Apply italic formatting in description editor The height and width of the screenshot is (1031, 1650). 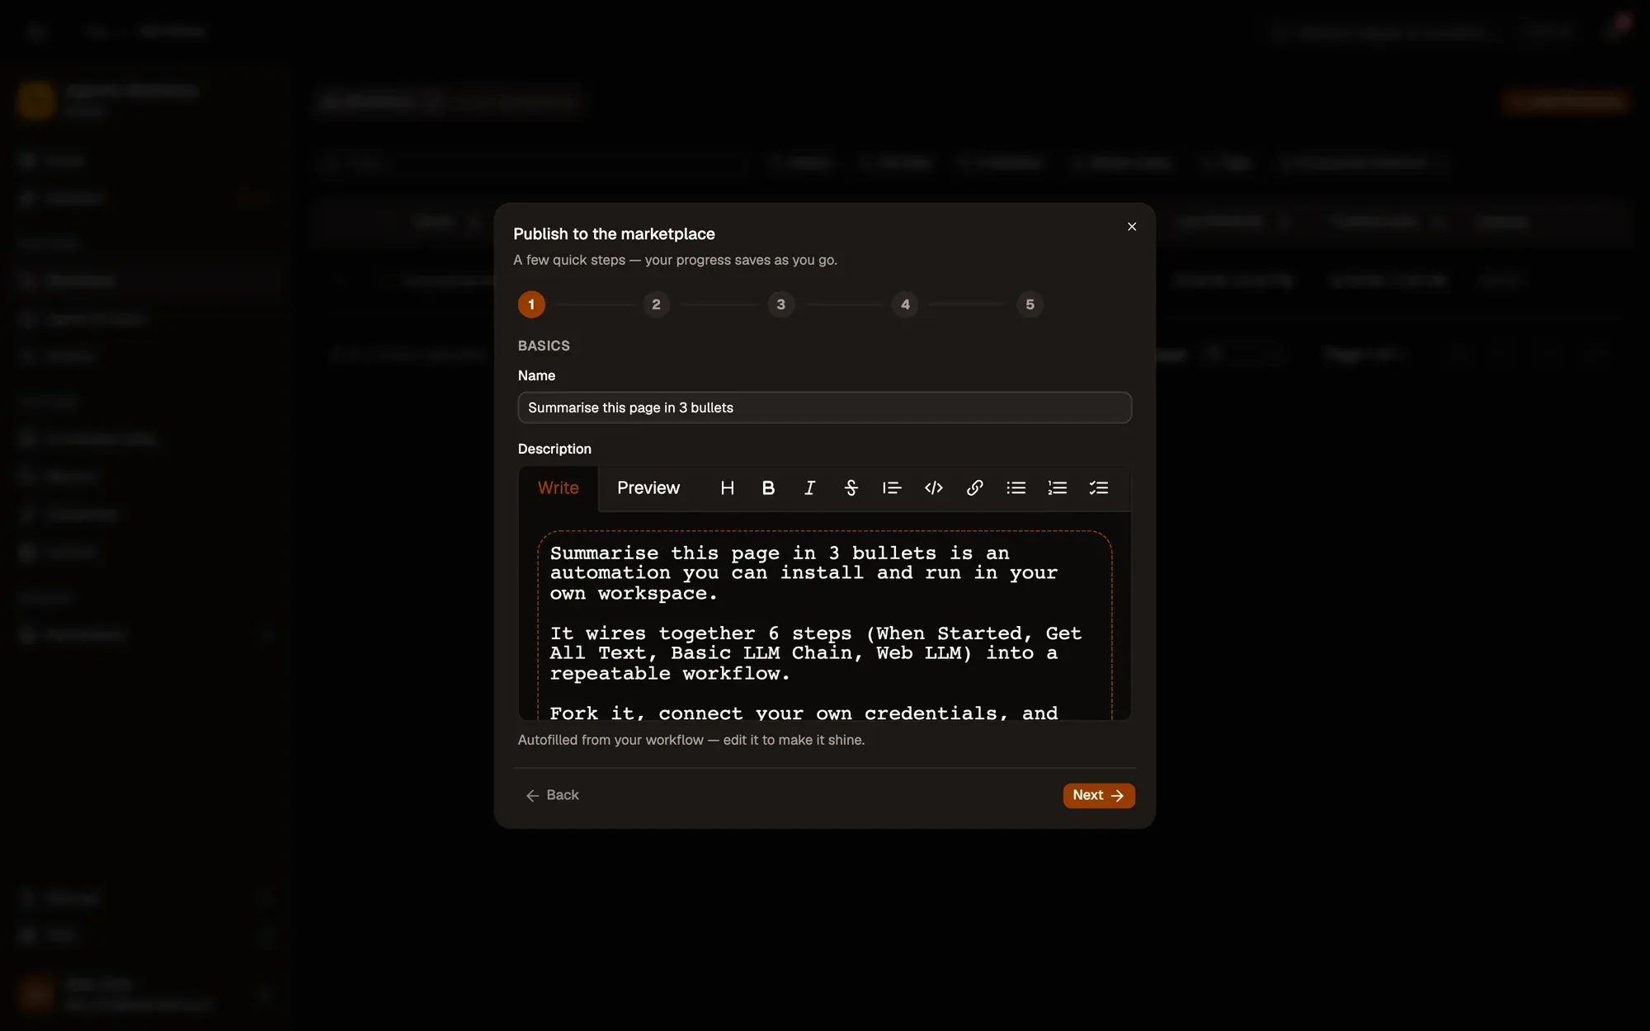click(x=809, y=488)
